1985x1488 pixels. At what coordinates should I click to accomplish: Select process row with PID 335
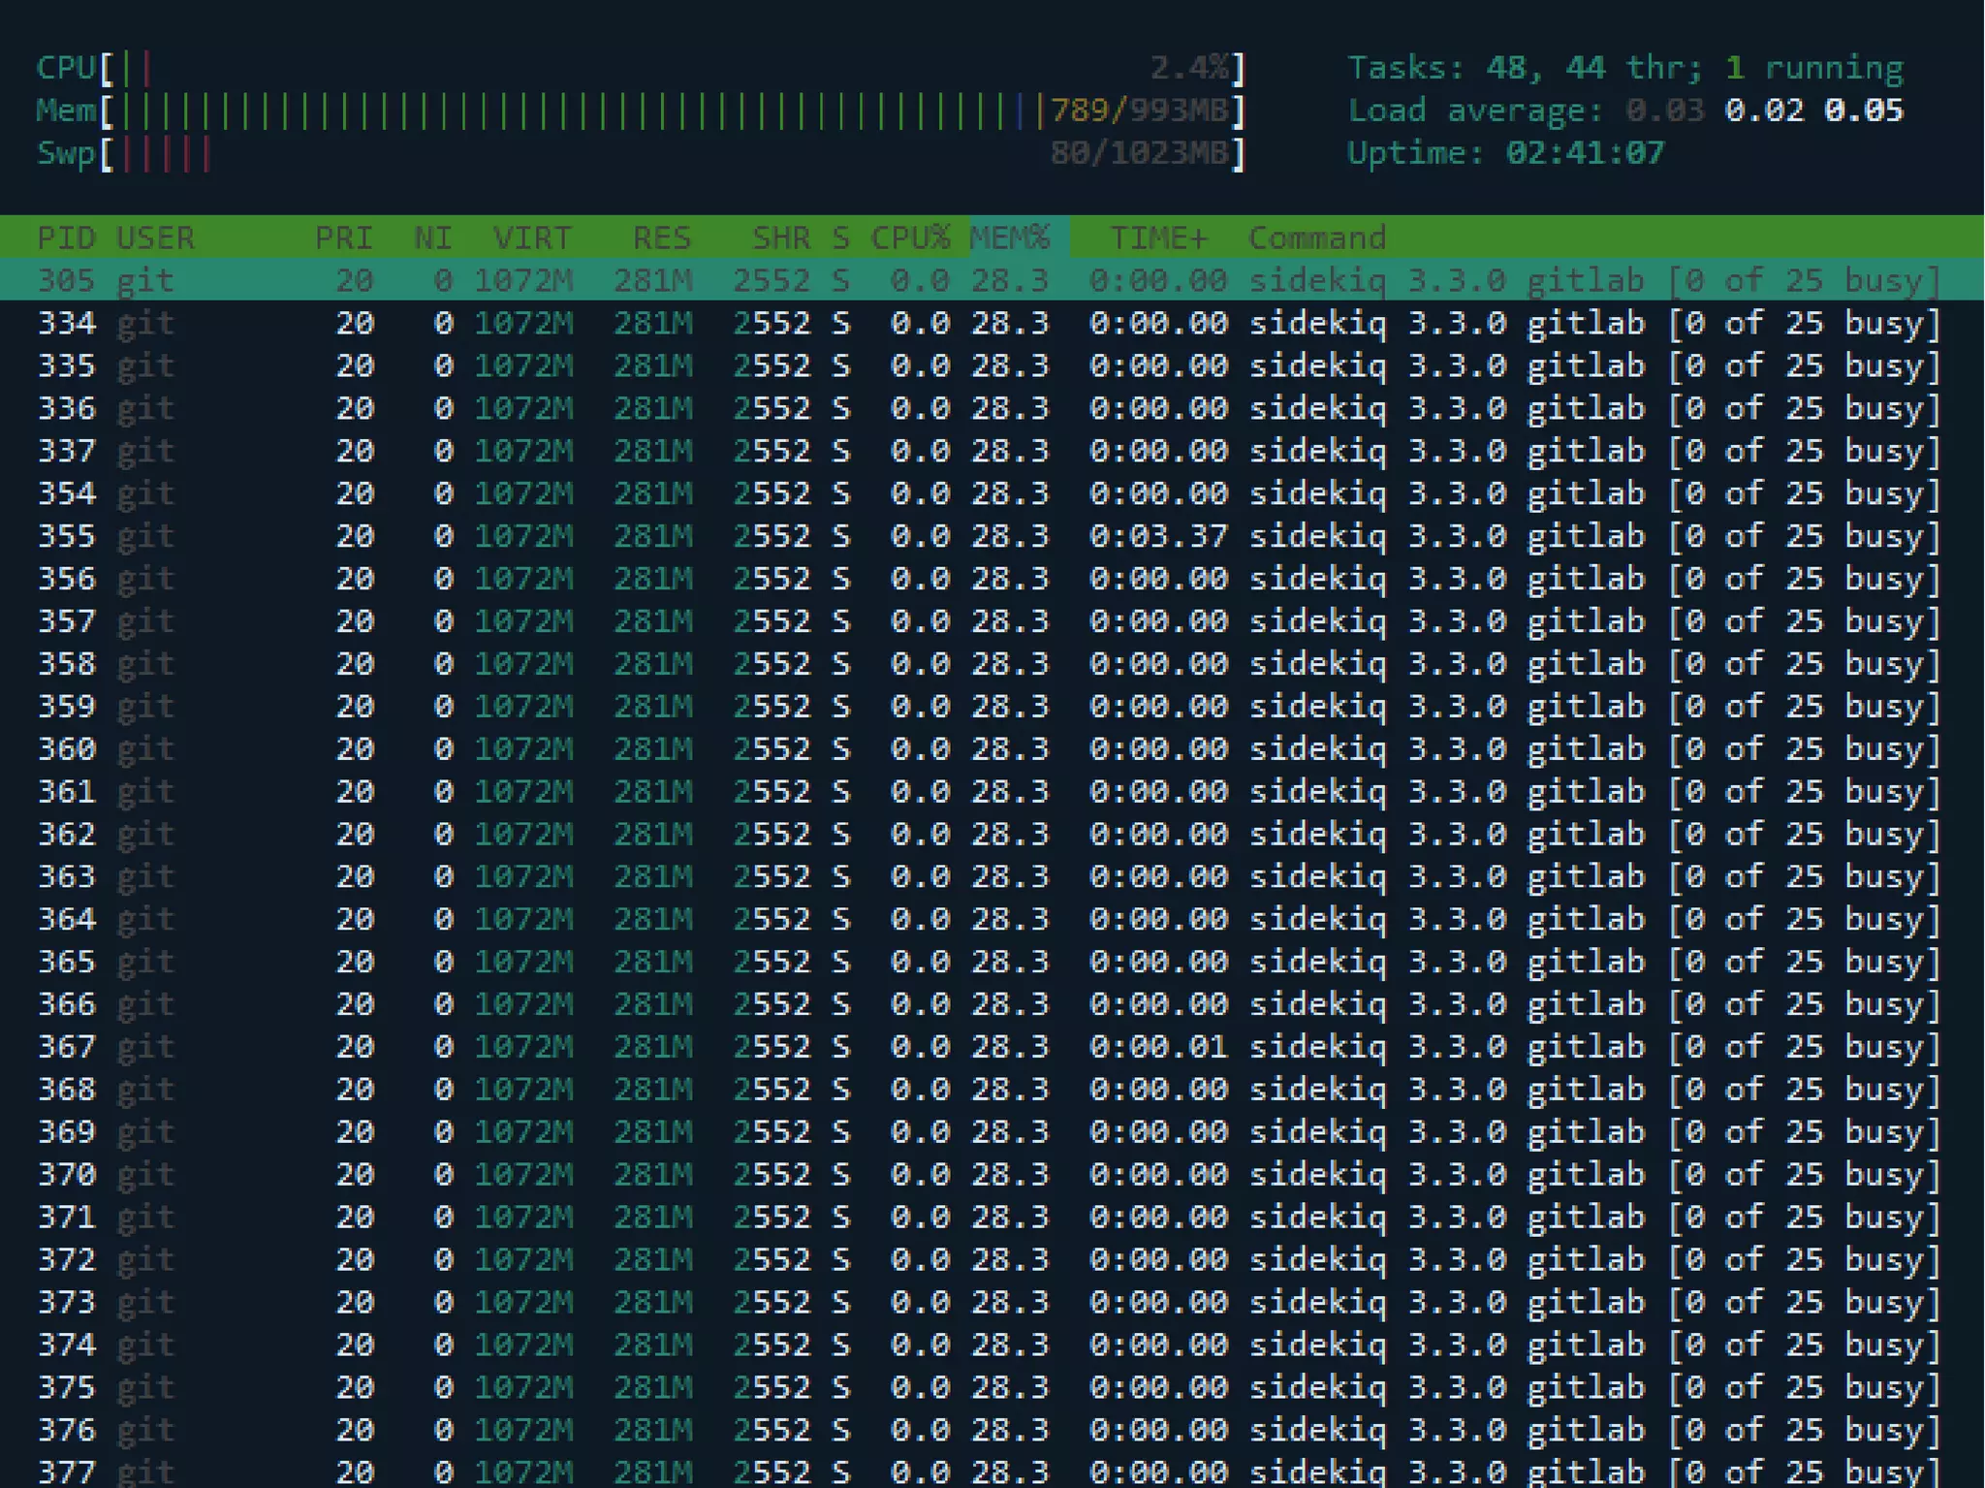point(992,365)
